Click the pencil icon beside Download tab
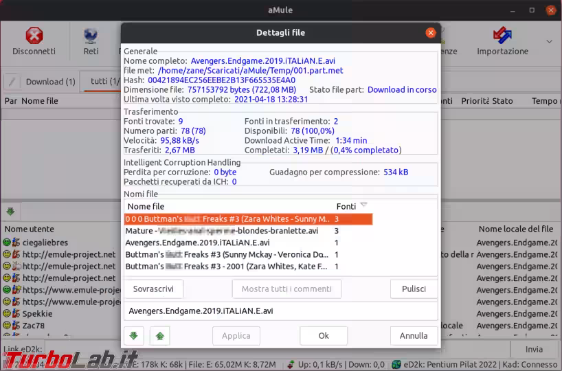Viewport: 562px width, 371px height. coord(12,82)
